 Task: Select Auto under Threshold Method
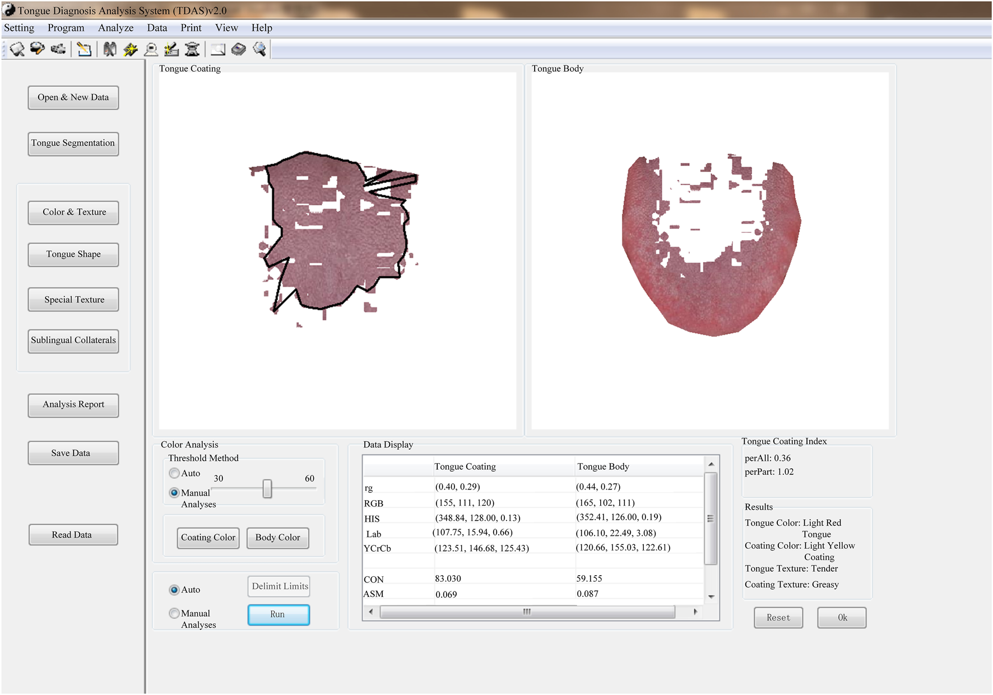coord(174,473)
